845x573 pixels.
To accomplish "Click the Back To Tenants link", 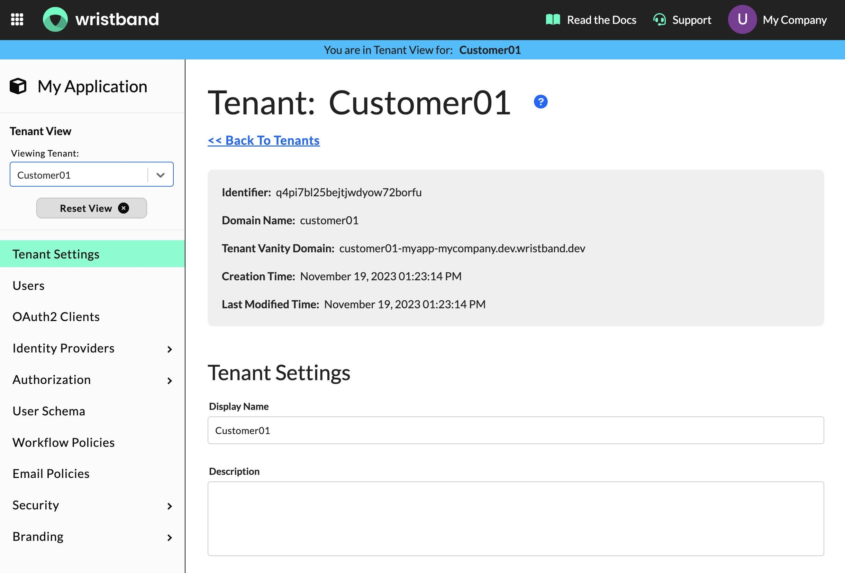I will coord(264,141).
